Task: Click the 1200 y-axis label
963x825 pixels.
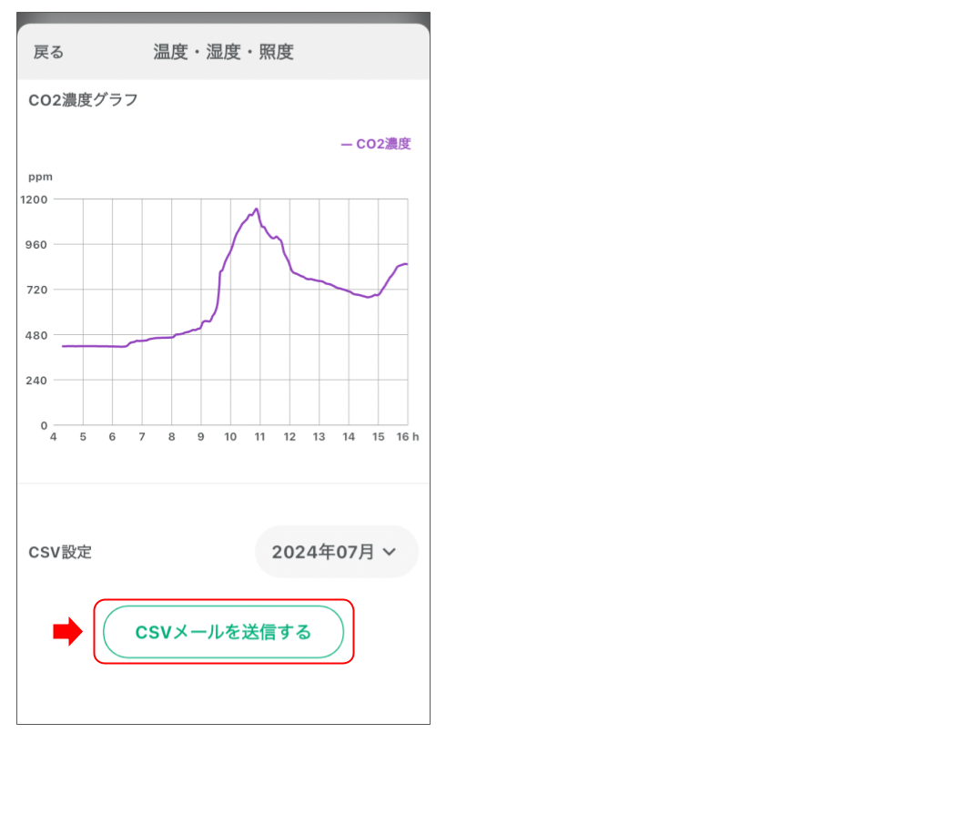Action: [37, 199]
